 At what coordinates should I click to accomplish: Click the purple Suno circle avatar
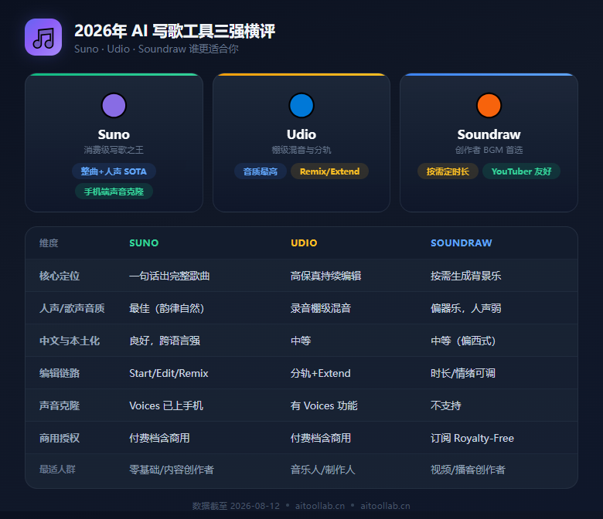pyautogui.click(x=114, y=105)
